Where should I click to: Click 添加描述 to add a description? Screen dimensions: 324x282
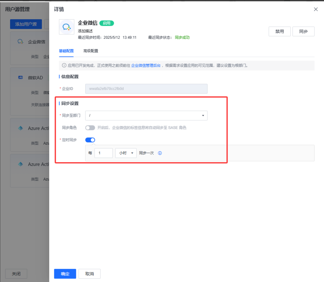[85, 31]
